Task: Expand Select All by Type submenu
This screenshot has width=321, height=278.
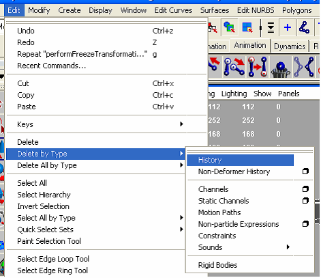Action: [95, 218]
